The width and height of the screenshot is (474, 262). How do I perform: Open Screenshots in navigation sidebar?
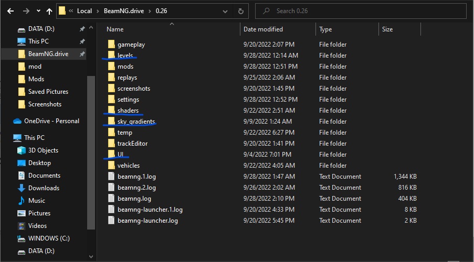pyautogui.click(x=45, y=104)
